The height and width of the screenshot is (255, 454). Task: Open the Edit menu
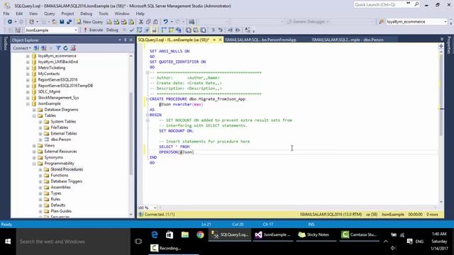pos(19,13)
